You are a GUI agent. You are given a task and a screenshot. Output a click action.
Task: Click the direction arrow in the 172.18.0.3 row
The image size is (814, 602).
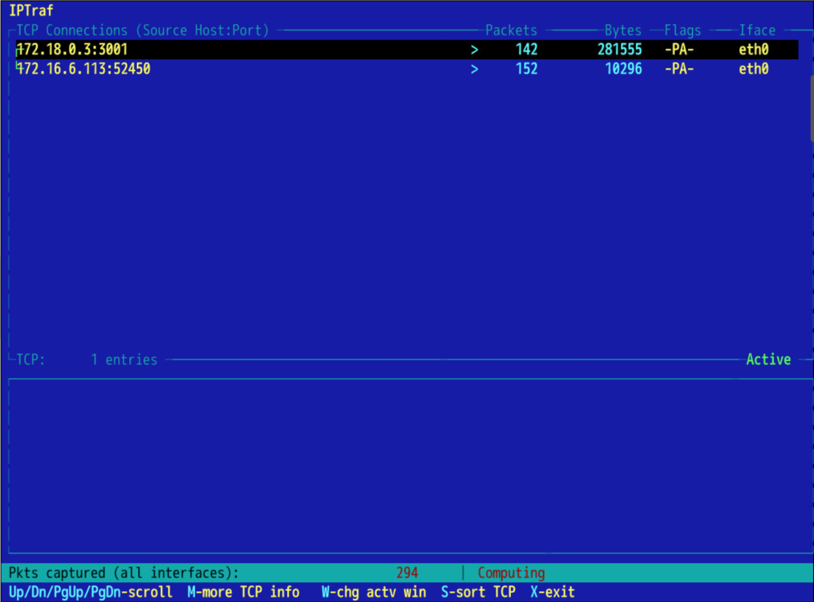pyautogui.click(x=474, y=50)
